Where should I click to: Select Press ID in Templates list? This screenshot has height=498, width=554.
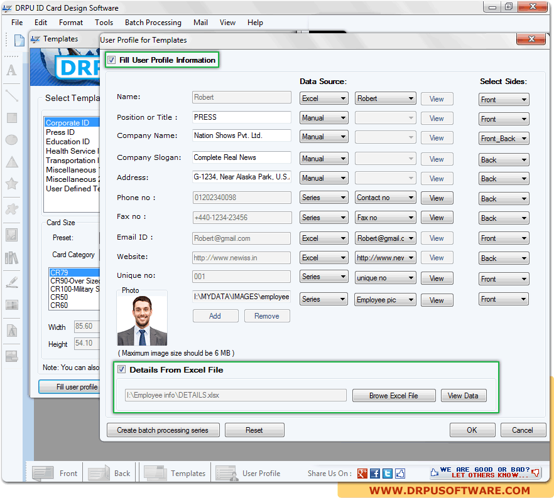point(60,132)
